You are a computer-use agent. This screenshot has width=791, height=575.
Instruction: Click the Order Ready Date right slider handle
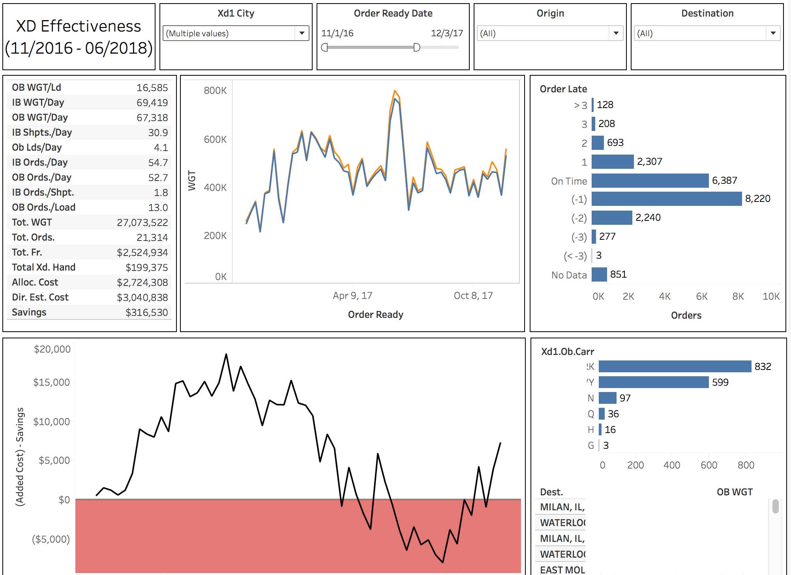point(416,48)
